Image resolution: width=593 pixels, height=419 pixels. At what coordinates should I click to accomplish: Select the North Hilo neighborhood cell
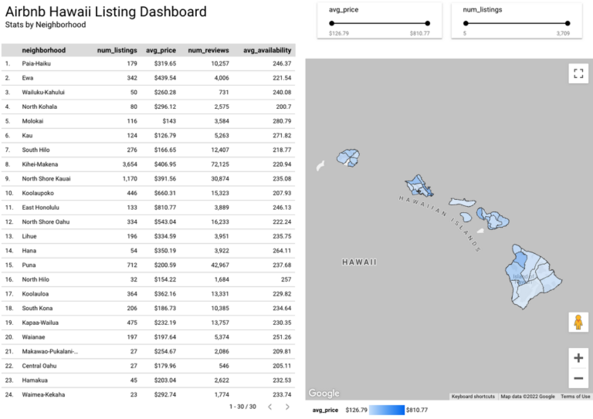point(36,279)
